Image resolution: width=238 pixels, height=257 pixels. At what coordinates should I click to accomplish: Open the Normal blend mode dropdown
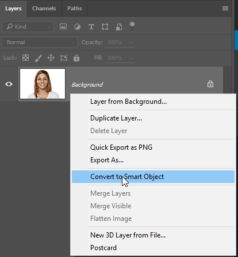coord(40,42)
